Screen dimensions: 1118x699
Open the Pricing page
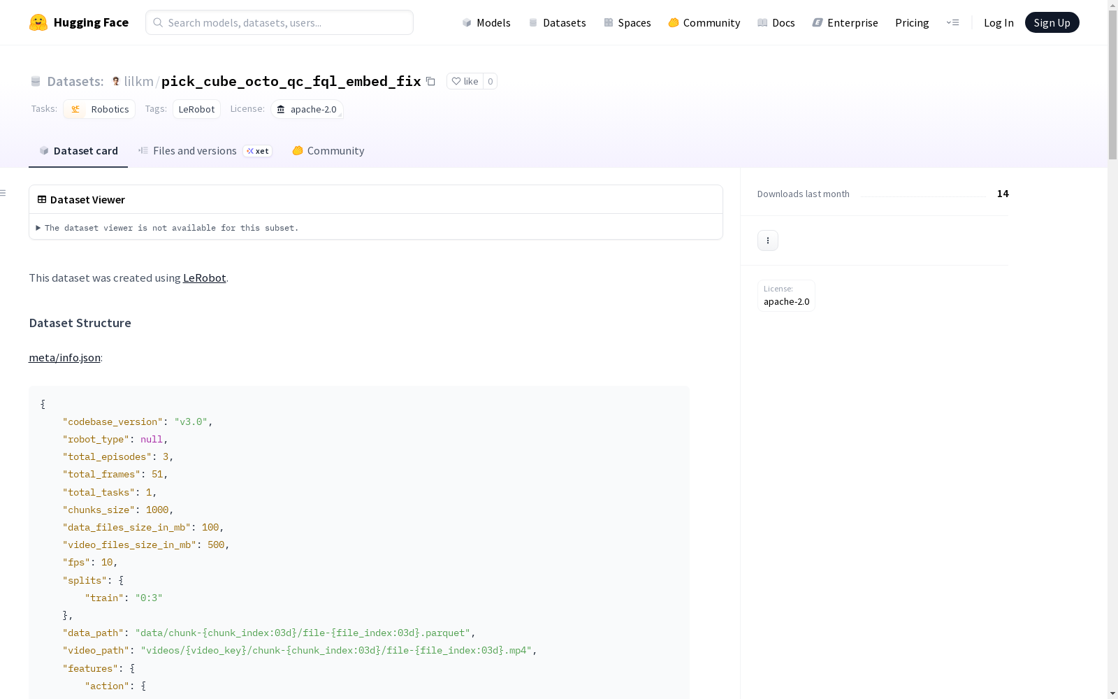(x=912, y=22)
